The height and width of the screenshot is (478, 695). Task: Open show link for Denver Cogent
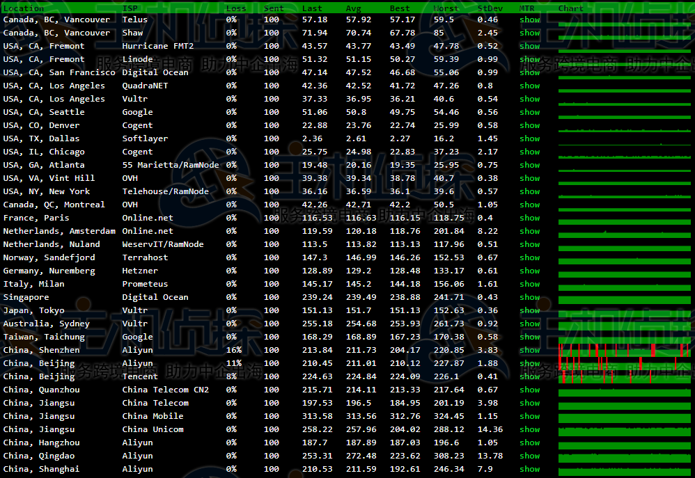[530, 125]
